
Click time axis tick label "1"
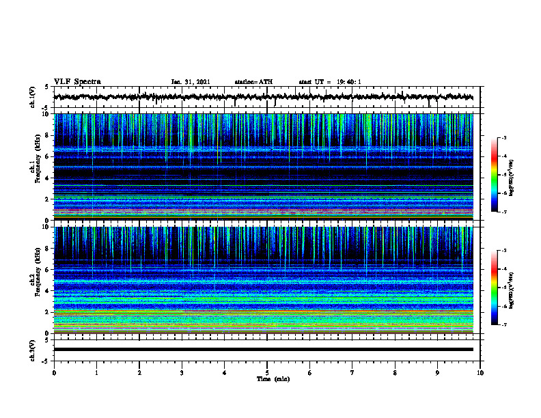click(x=96, y=373)
